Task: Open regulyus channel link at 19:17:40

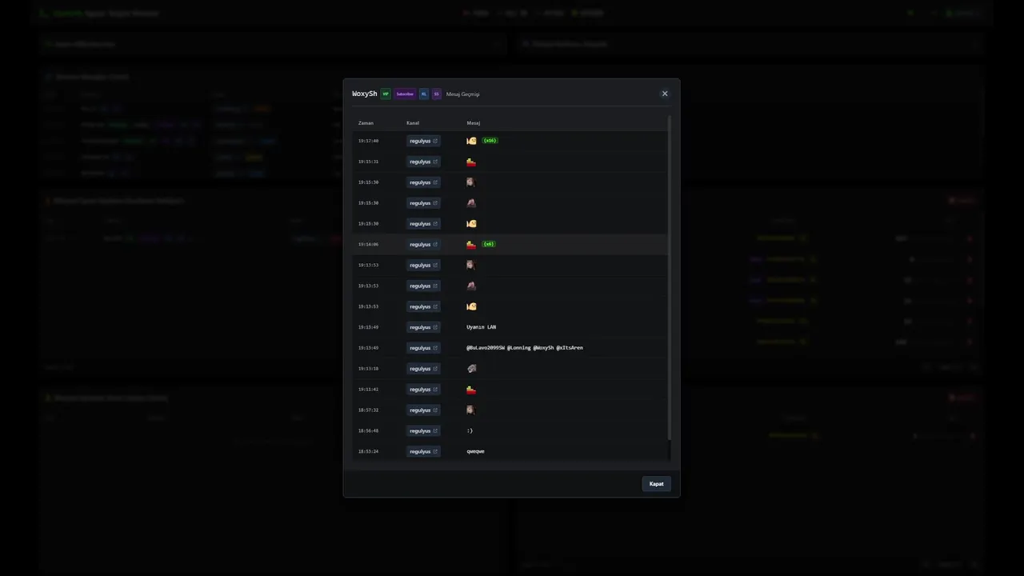Action: [423, 141]
